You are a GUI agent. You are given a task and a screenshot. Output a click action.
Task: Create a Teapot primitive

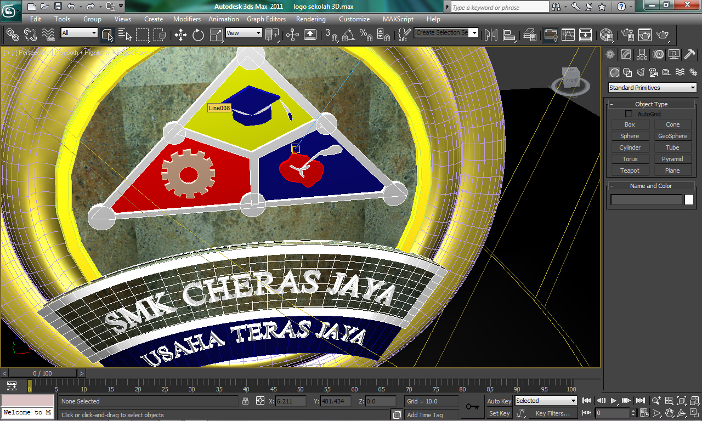coord(630,170)
